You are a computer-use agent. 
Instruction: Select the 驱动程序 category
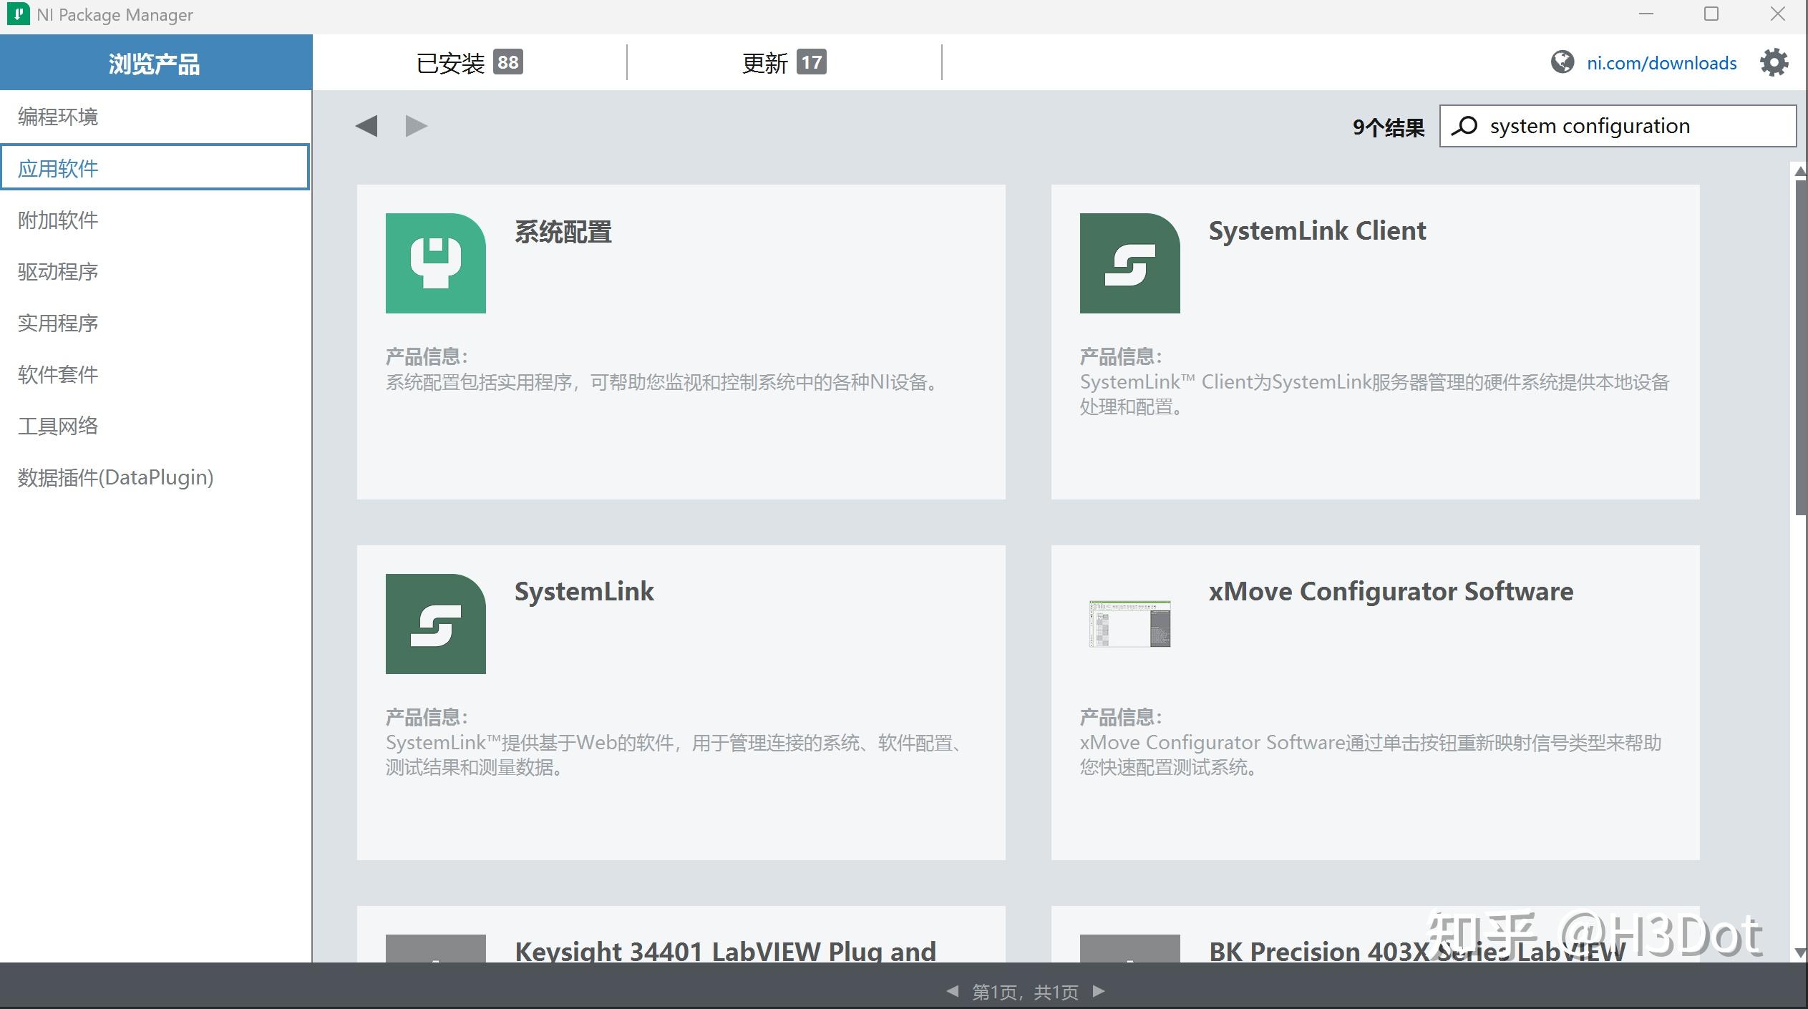pos(57,271)
